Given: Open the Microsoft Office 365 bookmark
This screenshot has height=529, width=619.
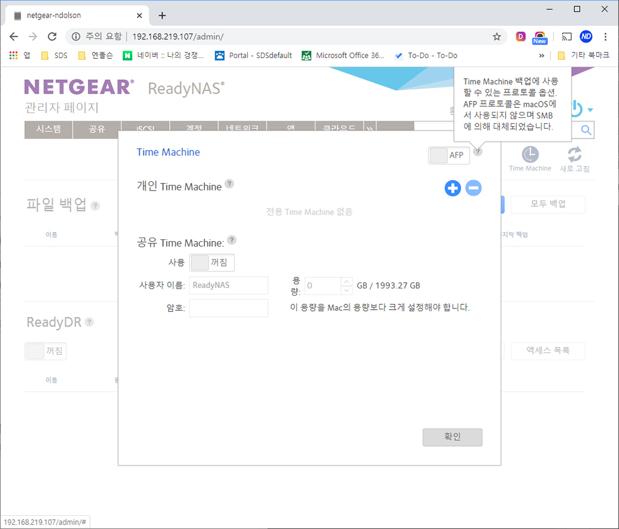Looking at the screenshot, I should (343, 55).
